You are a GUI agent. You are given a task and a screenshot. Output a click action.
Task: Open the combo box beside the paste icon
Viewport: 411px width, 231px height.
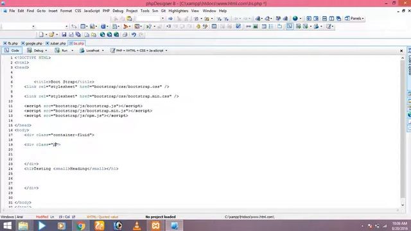[x=150, y=19]
